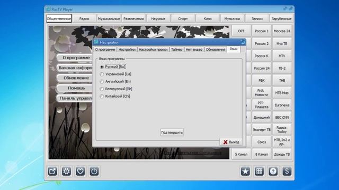Switch to the Обновления tab

[216, 50]
